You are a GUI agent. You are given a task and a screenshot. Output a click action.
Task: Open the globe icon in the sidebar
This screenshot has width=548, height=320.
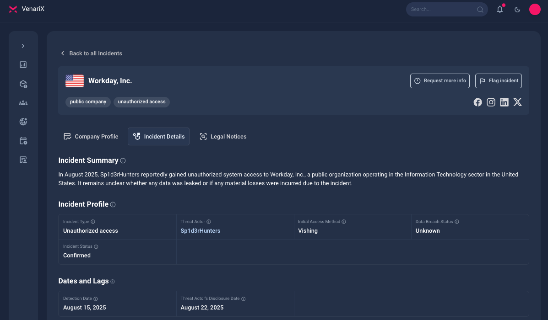click(23, 122)
